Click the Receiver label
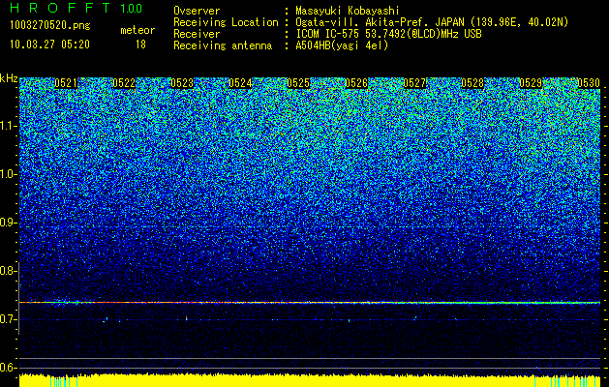 pyautogui.click(x=197, y=34)
